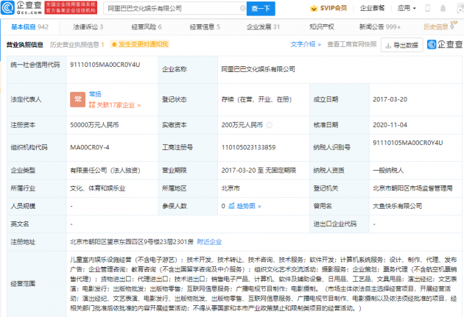Select taxpayer type 一般纳税人

click(x=388, y=170)
